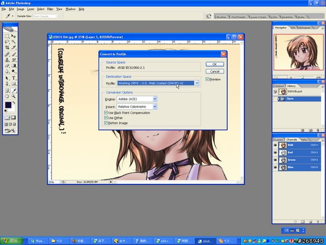Open the Intent dropdown

155,107
